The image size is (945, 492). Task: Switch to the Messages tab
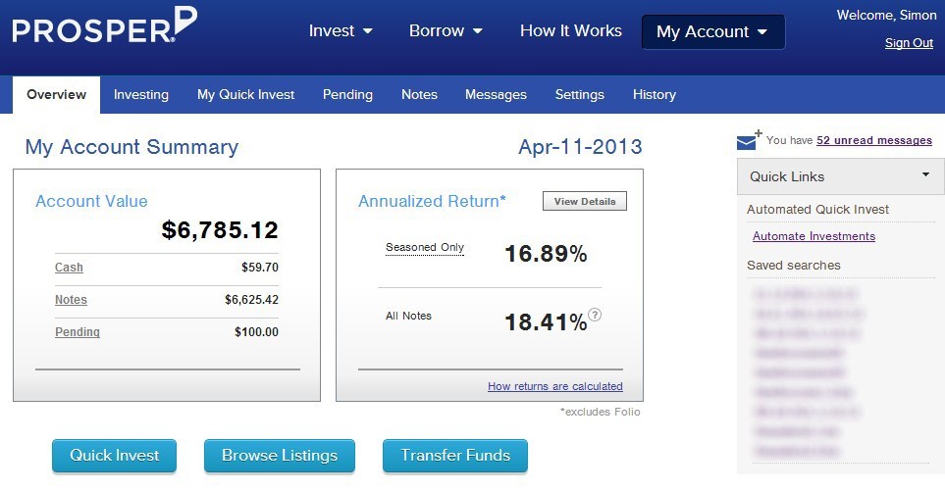(x=496, y=94)
